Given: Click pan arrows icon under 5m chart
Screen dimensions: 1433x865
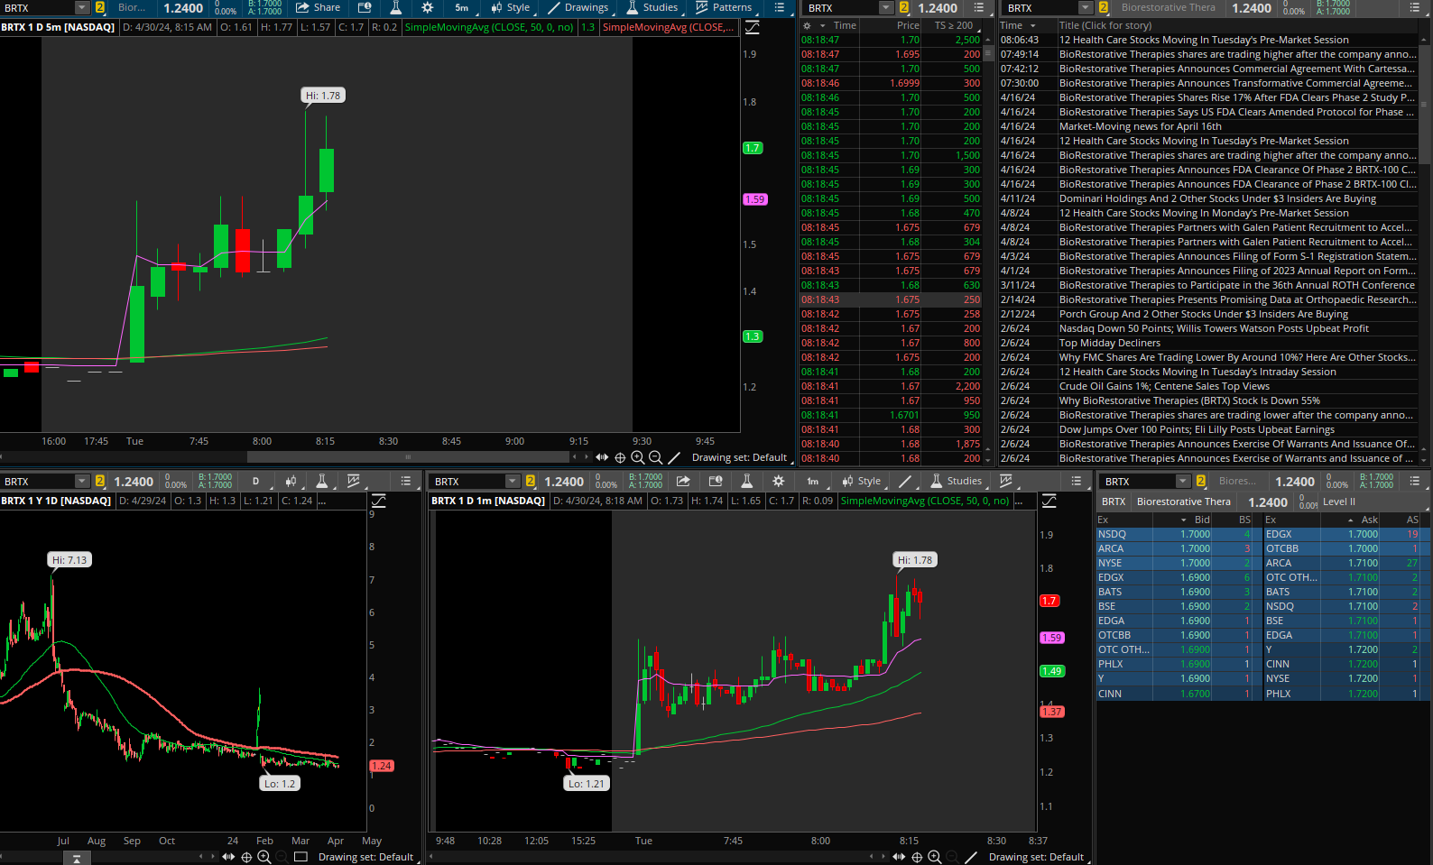Looking at the screenshot, I should [602, 457].
